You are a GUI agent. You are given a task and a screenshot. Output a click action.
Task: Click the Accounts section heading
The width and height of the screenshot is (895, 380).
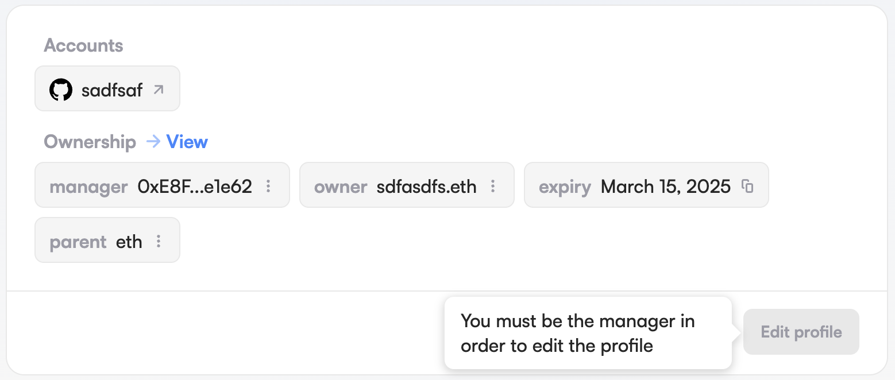pos(83,45)
